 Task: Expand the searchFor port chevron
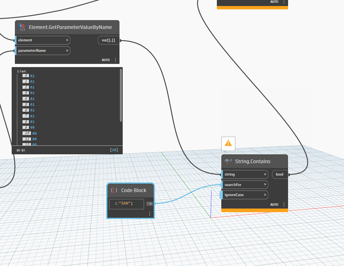[265, 185]
